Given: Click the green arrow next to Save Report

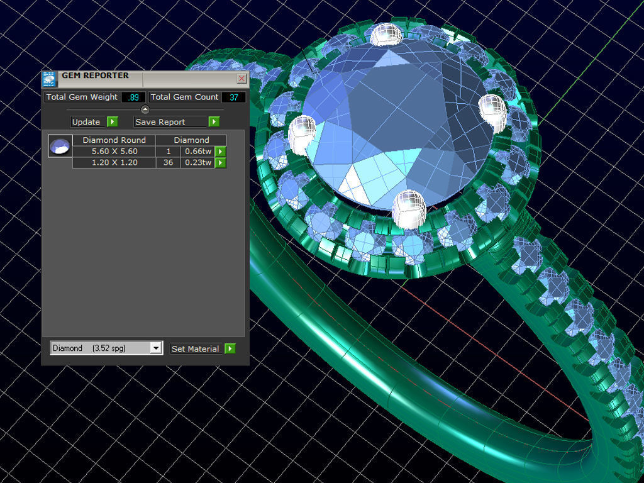Looking at the screenshot, I should [214, 121].
